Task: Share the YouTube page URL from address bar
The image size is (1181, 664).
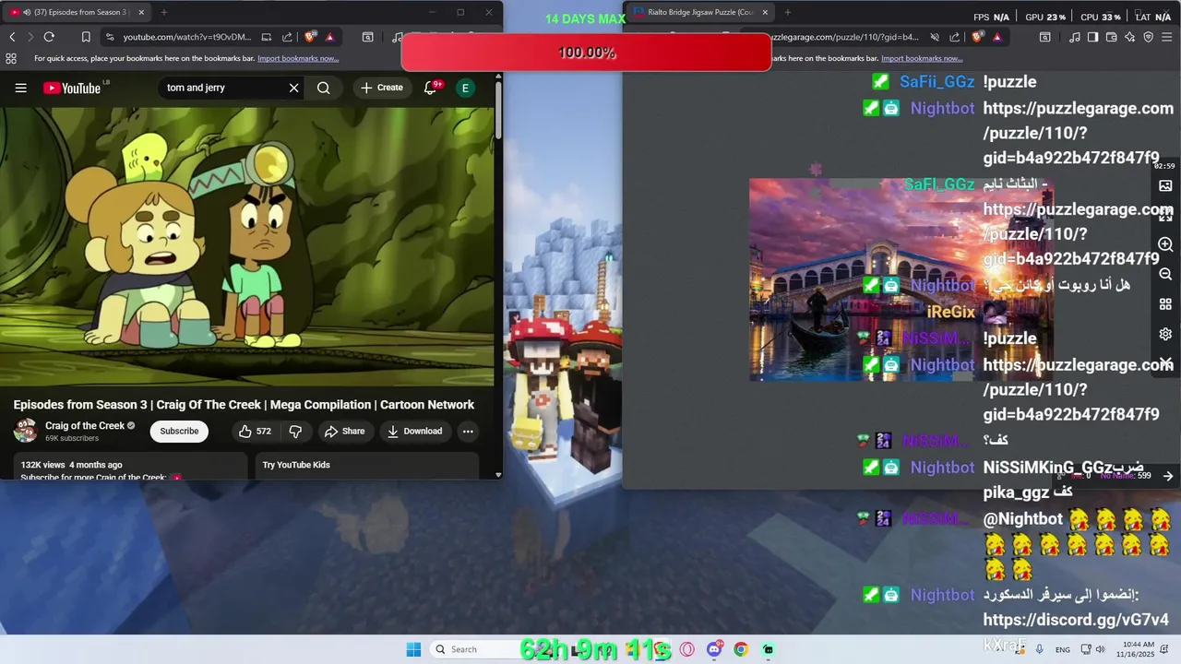Action: pyautogui.click(x=286, y=37)
